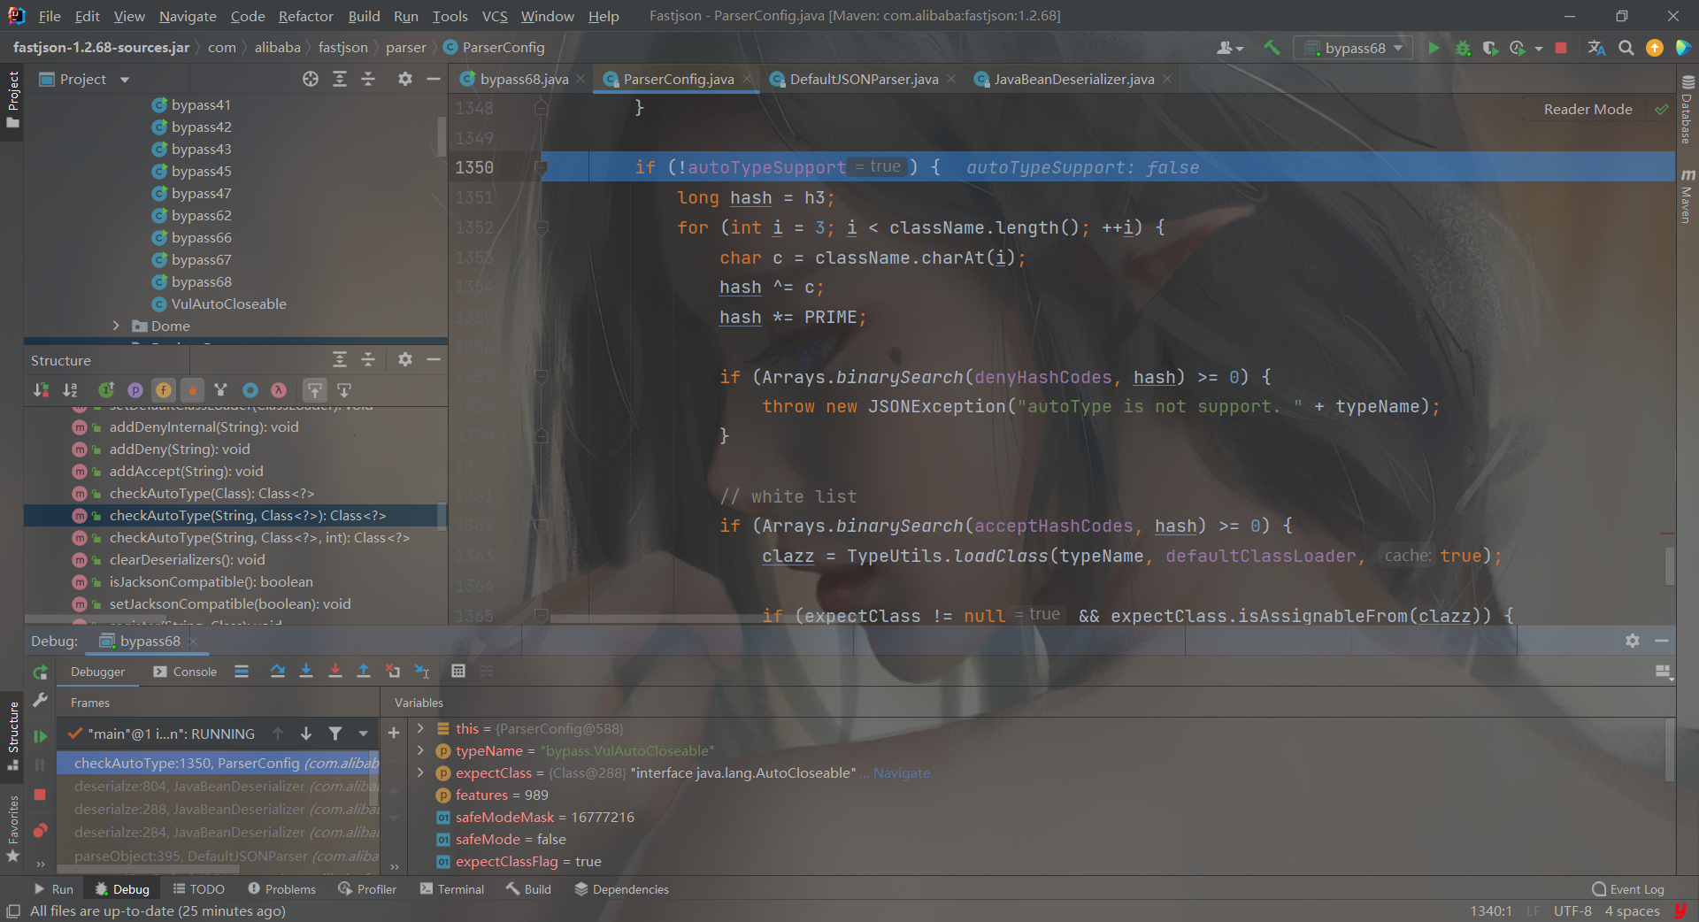Open the user account dropdown in toolbar
The height and width of the screenshot is (922, 1699).
tap(1230, 48)
